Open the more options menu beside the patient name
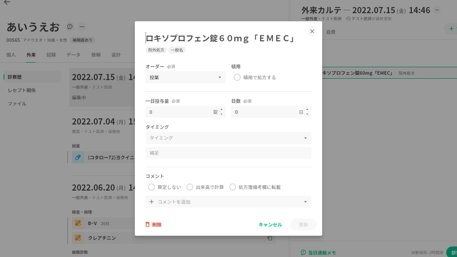This screenshot has height=257, width=457. point(82,27)
